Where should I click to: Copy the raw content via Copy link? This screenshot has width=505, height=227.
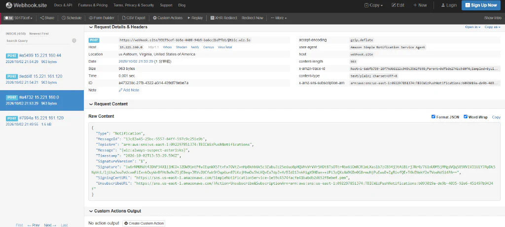(496, 117)
